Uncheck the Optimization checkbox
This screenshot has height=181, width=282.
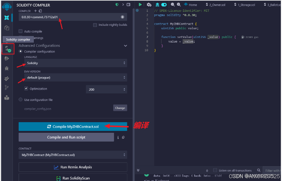[26, 88]
